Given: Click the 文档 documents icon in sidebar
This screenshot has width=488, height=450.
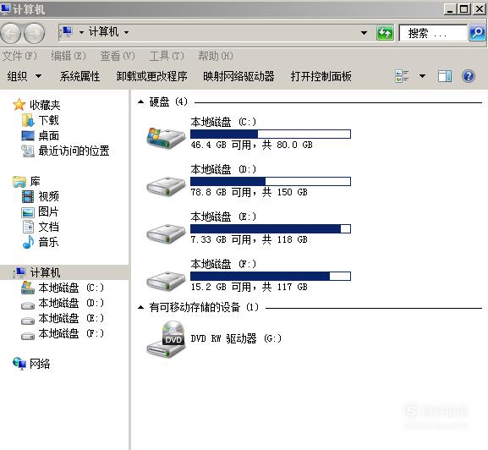Looking at the screenshot, I should (x=28, y=227).
